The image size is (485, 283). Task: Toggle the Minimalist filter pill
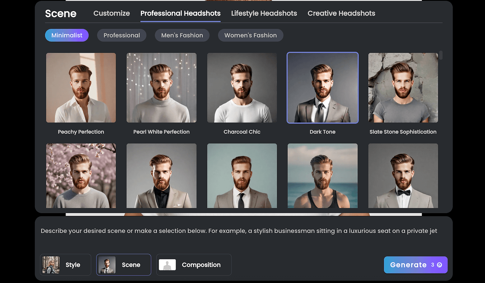click(67, 35)
